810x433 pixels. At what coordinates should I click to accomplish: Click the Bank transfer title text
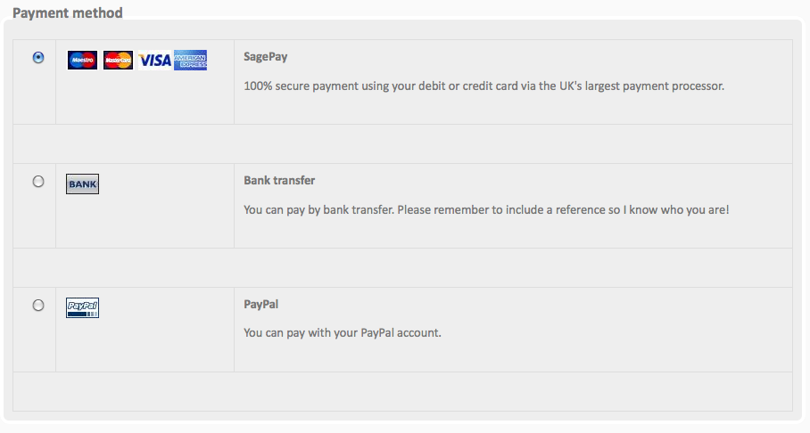tap(279, 181)
